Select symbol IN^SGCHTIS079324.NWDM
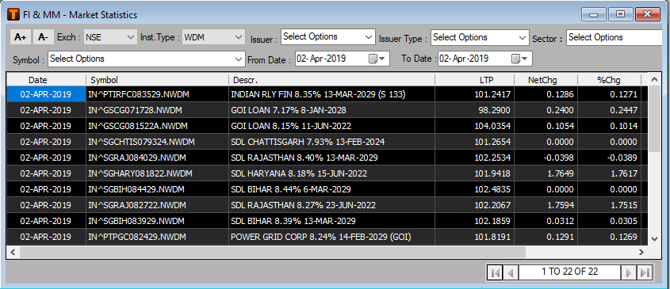 click(x=141, y=142)
